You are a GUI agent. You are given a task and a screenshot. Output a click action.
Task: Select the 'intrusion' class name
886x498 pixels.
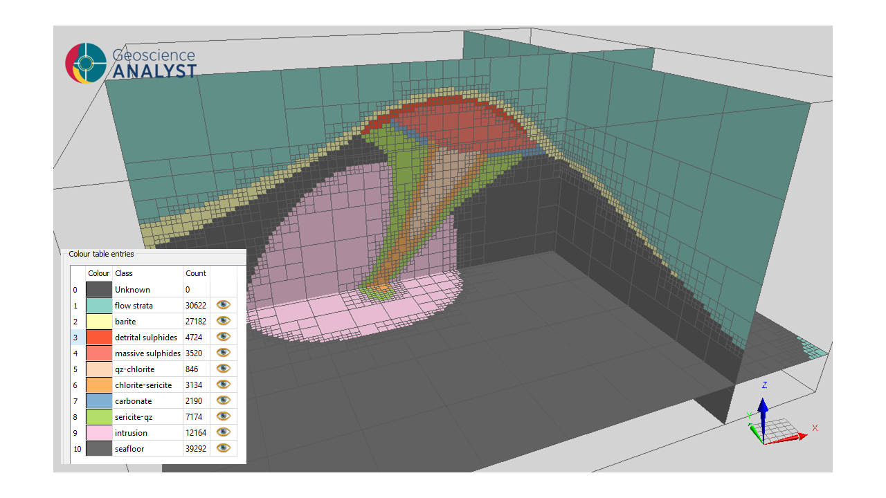[131, 433]
